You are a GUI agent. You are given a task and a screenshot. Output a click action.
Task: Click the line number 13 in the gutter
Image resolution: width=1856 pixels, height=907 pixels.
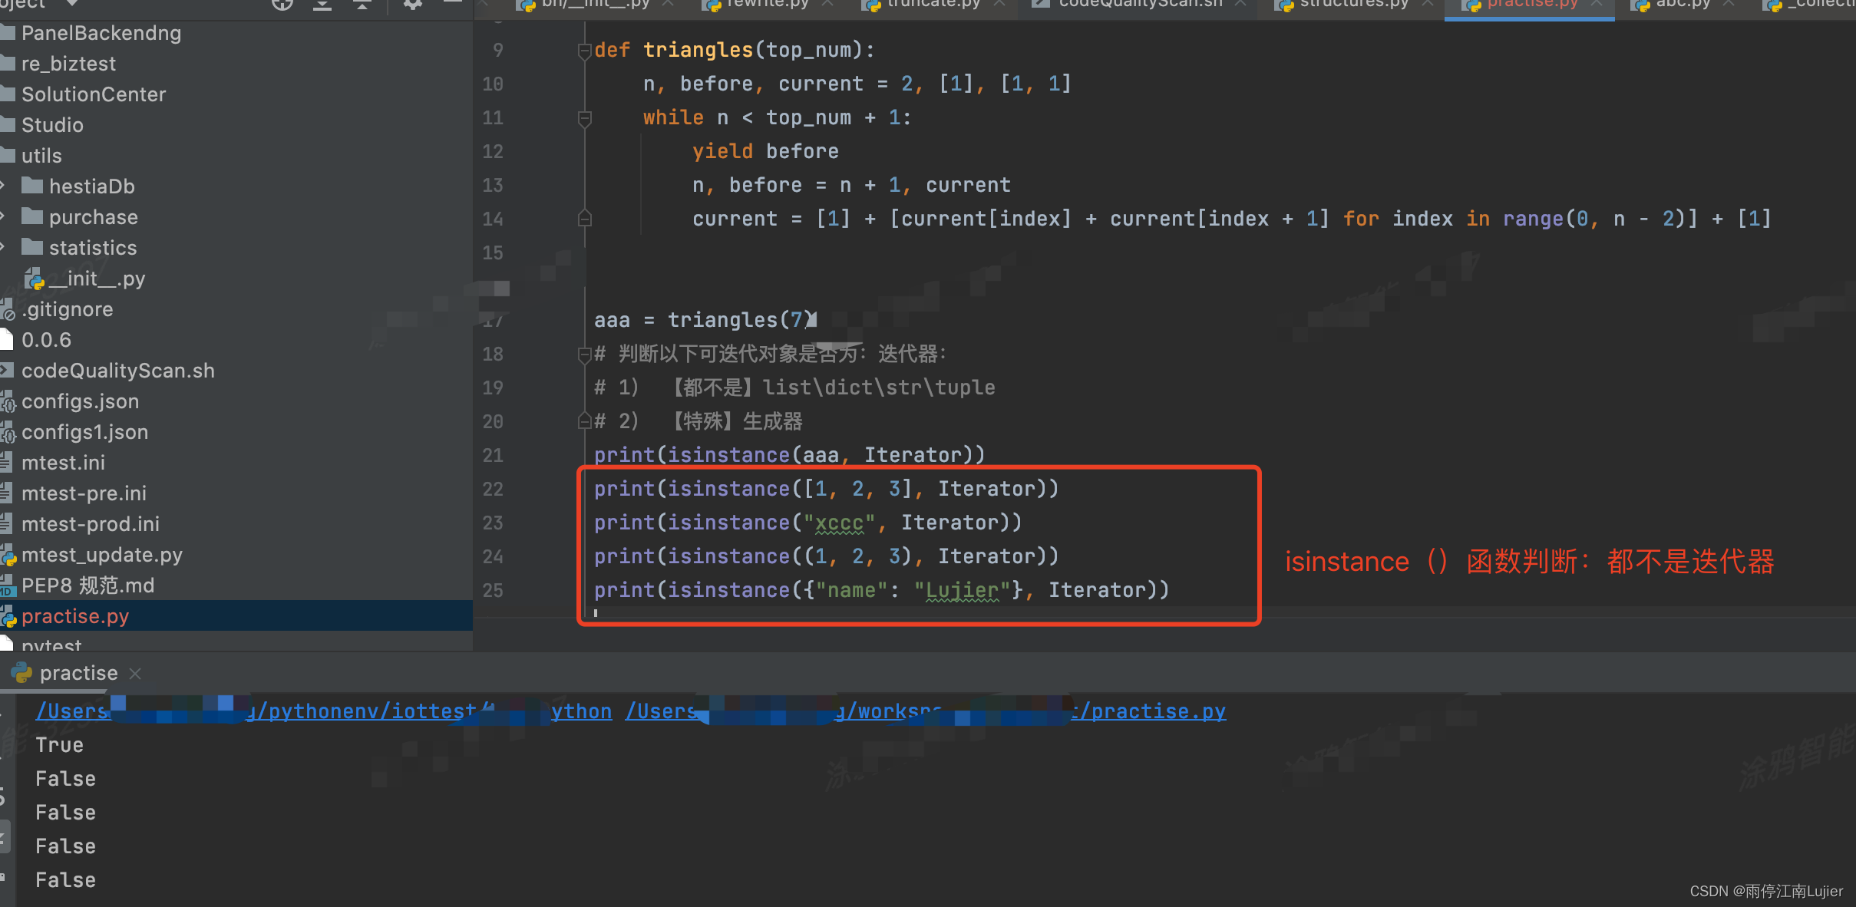tap(493, 185)
